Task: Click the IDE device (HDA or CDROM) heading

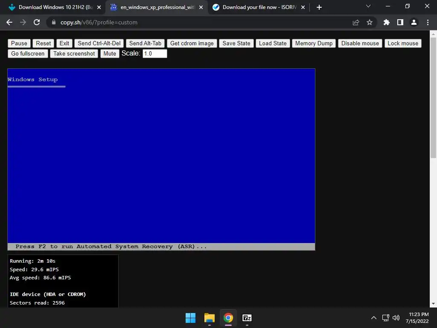Action: (48, 294)
